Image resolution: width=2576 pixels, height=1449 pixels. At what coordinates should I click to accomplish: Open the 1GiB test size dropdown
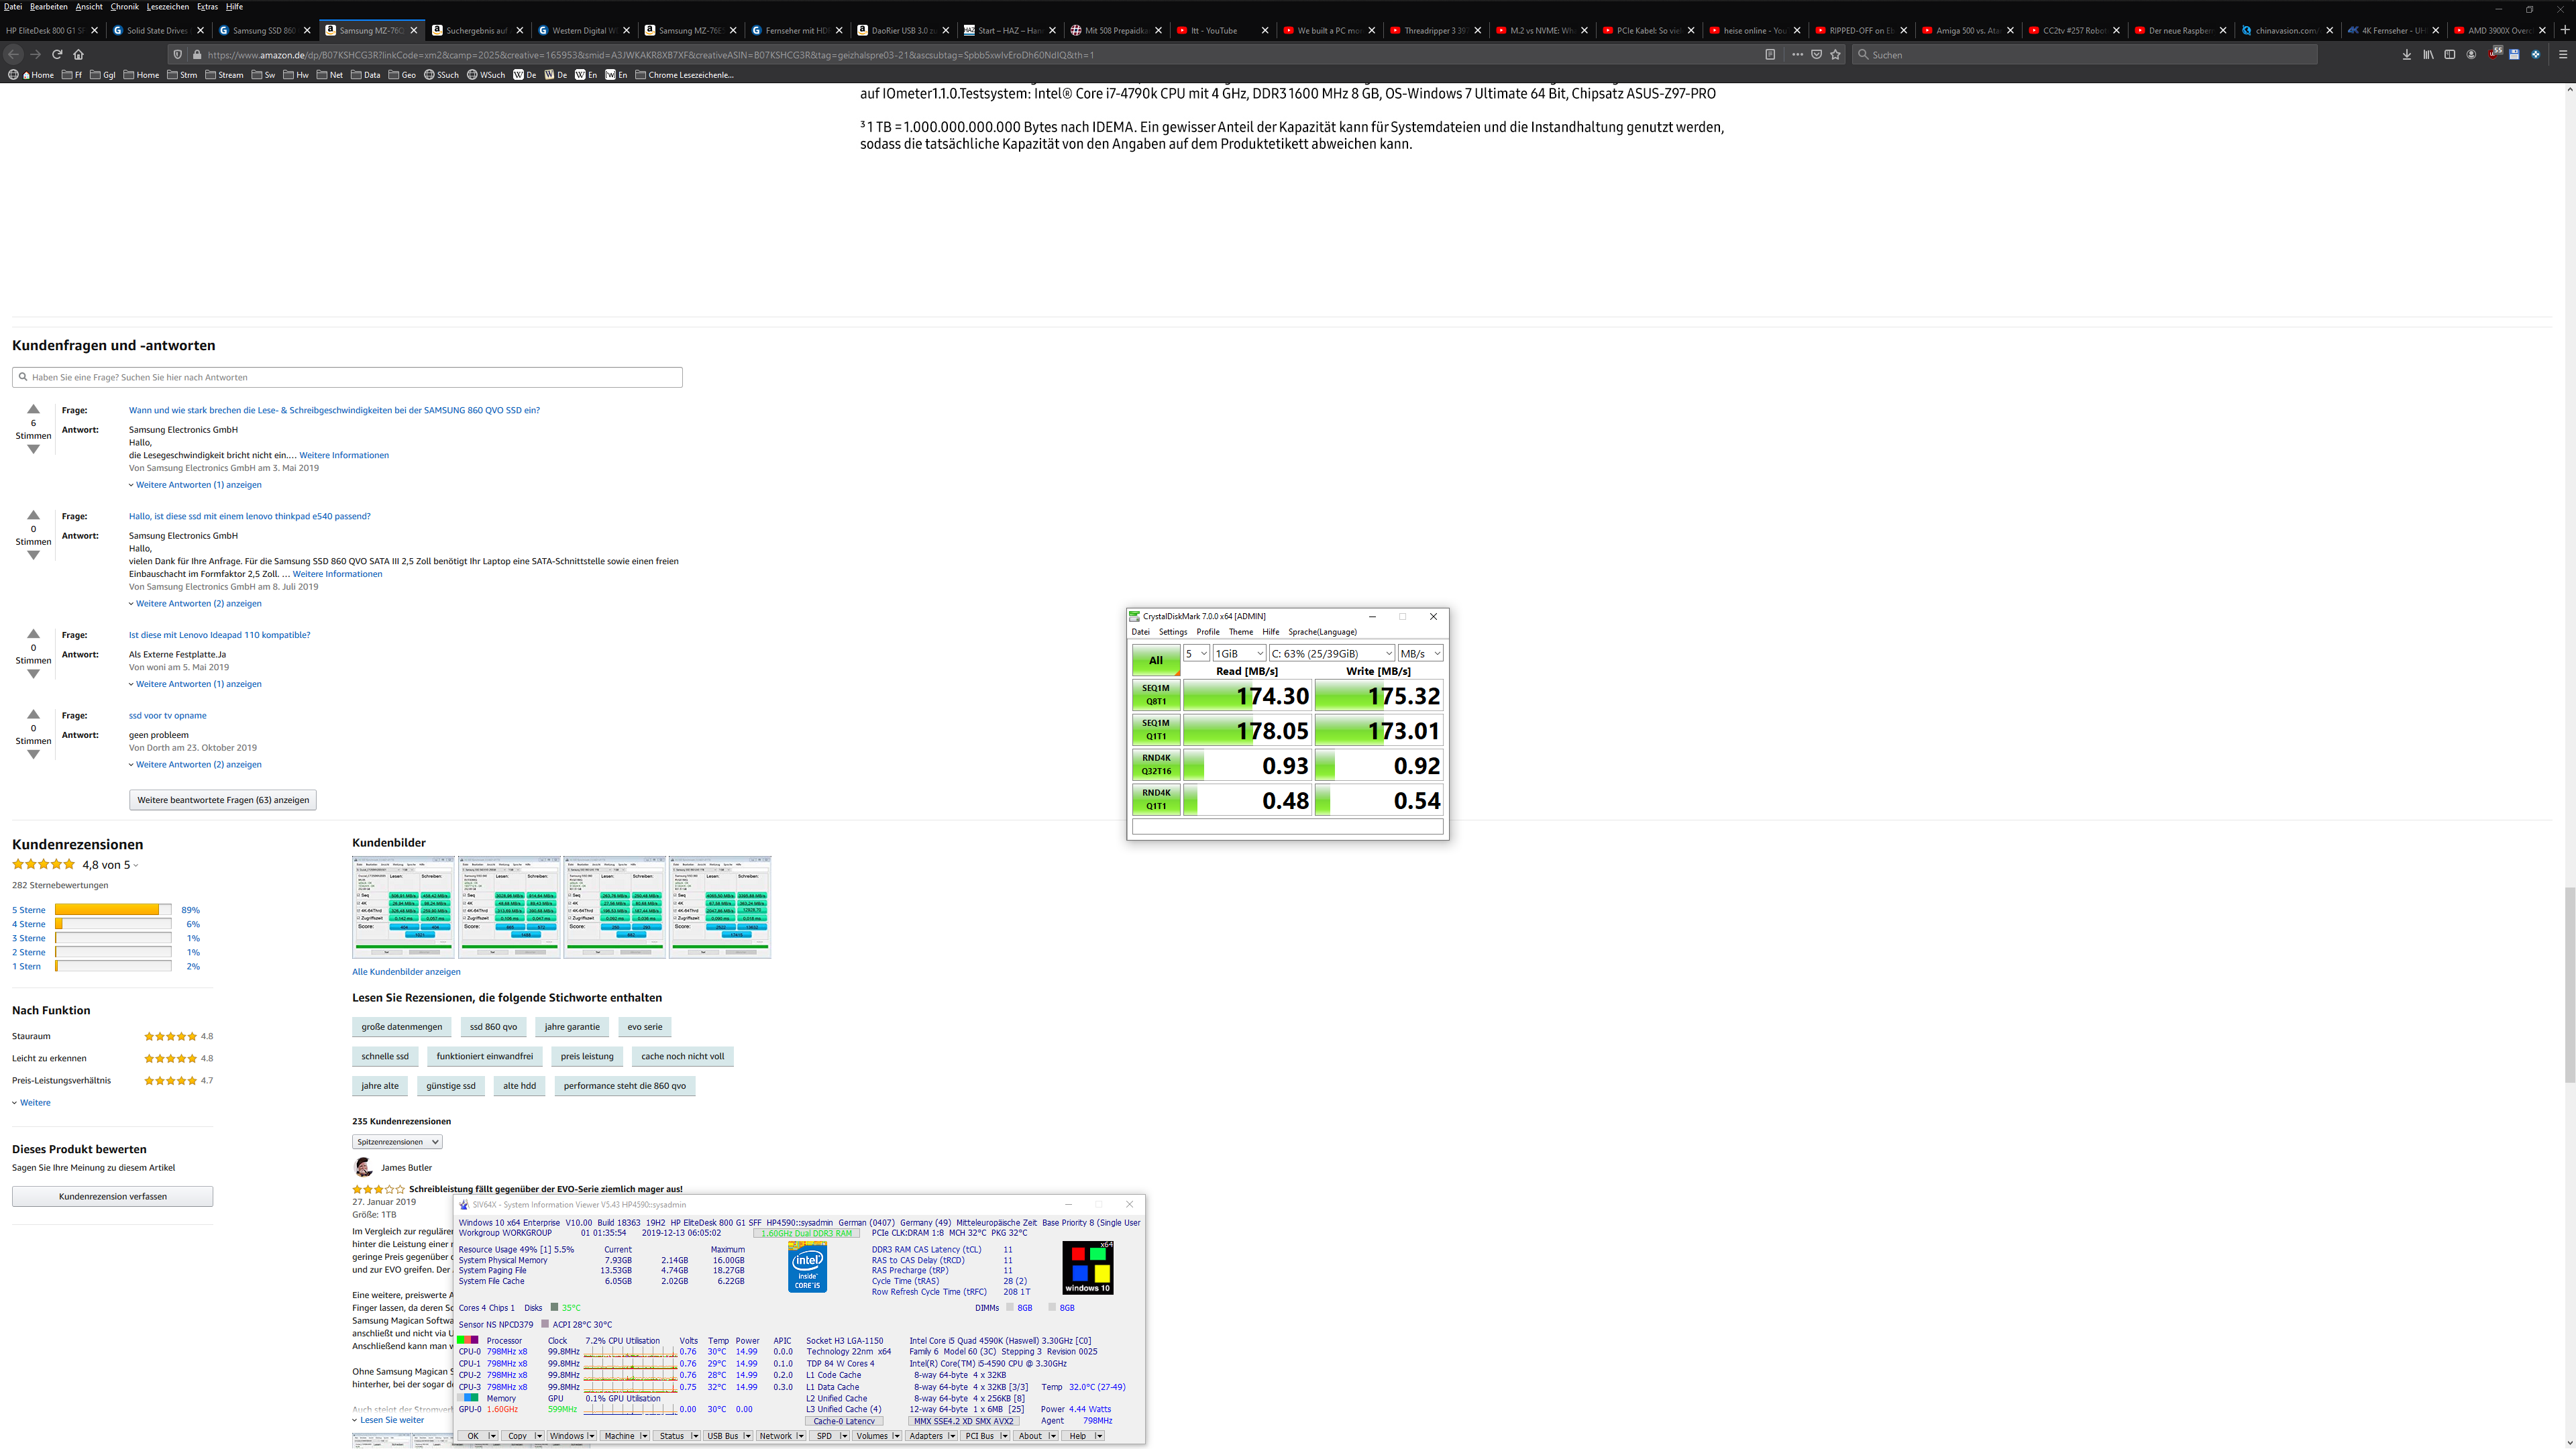tap(1239, 653)
